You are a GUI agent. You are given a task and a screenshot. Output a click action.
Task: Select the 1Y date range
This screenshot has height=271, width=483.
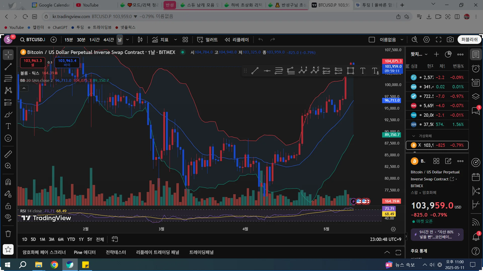click(x=81, y=239)
